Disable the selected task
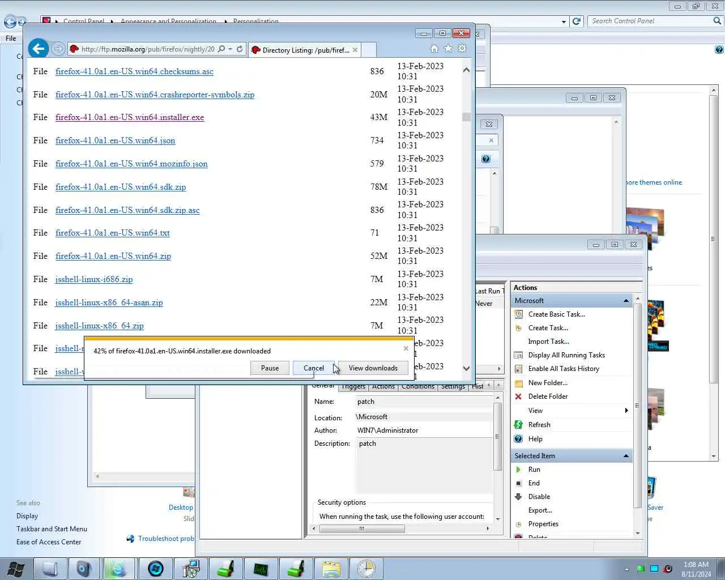 539,497
